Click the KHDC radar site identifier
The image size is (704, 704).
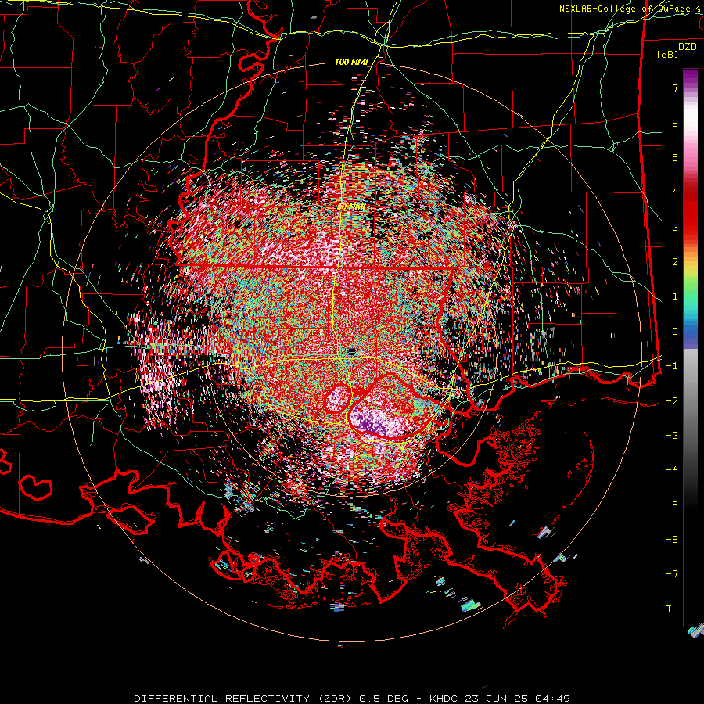[x=445, y=699]
